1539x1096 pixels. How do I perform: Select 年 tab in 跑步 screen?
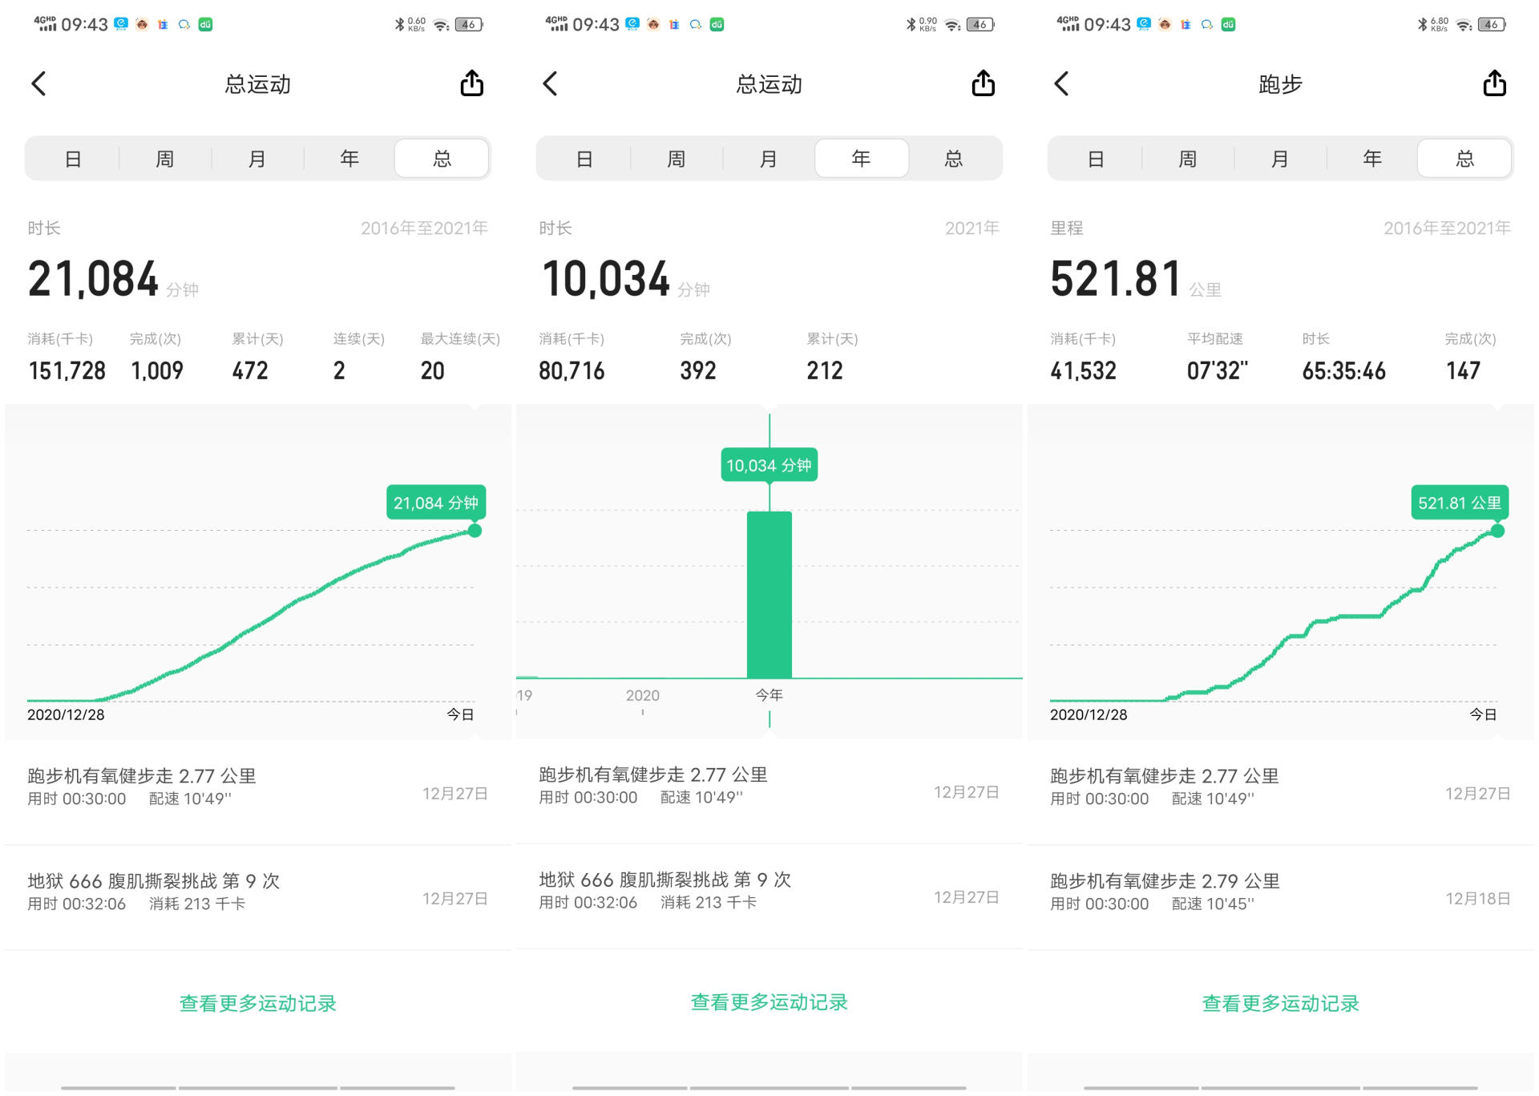[x=1372, y=159]
